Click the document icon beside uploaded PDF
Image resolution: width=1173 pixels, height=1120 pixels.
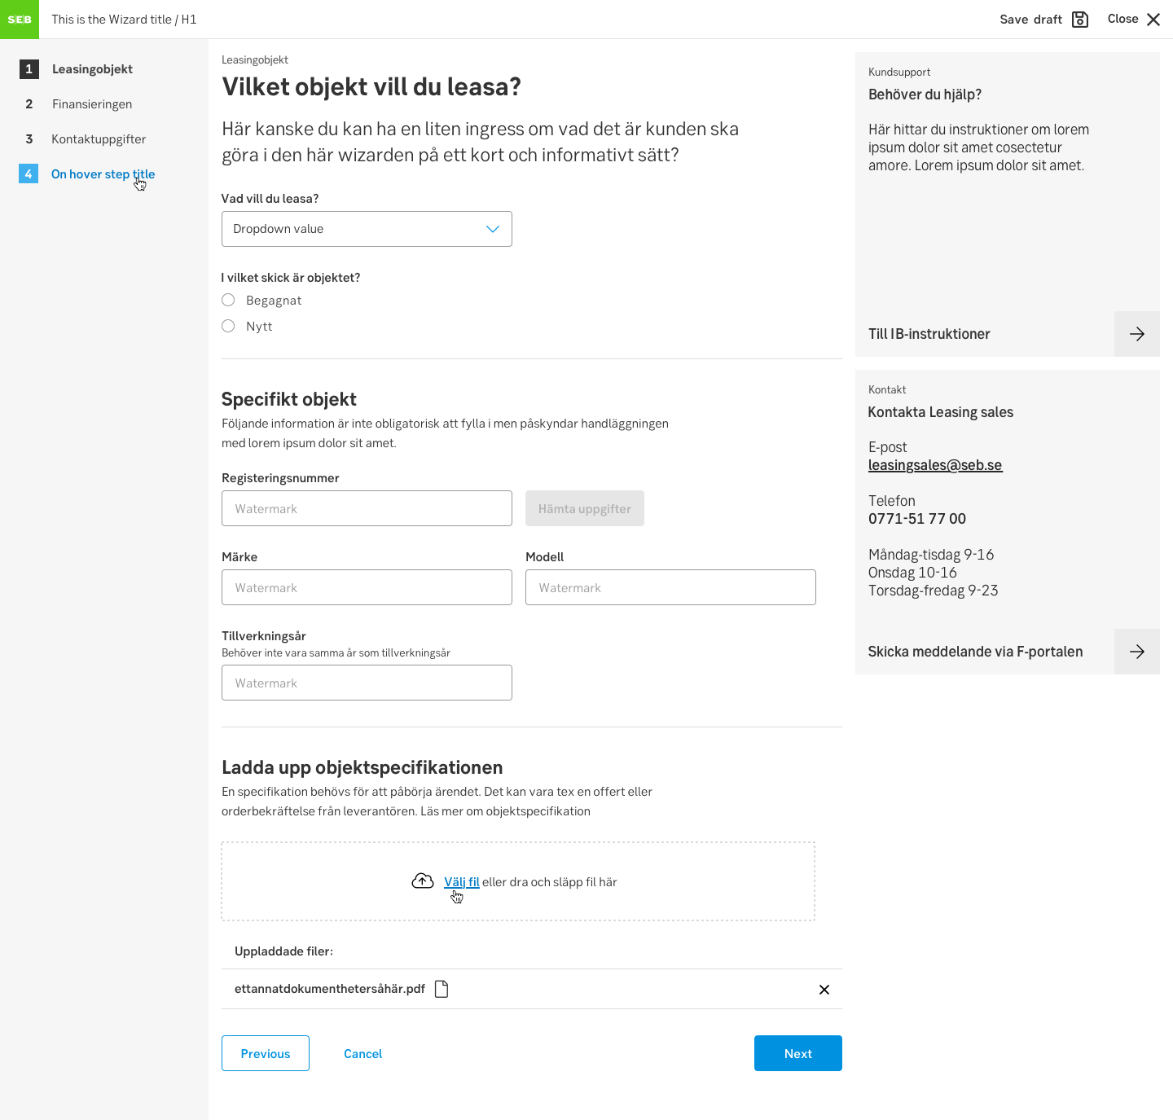(x=442, y=989)
